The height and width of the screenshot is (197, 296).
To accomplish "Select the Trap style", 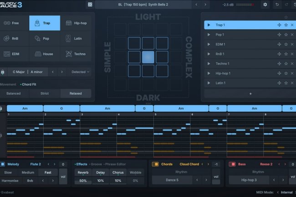I will point(45,23).
